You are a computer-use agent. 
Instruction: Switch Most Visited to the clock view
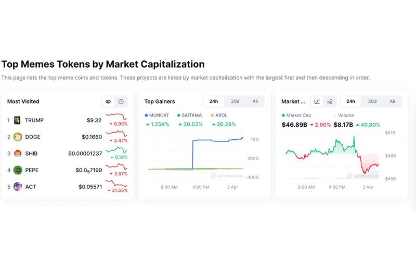click(x=121, y=101)
